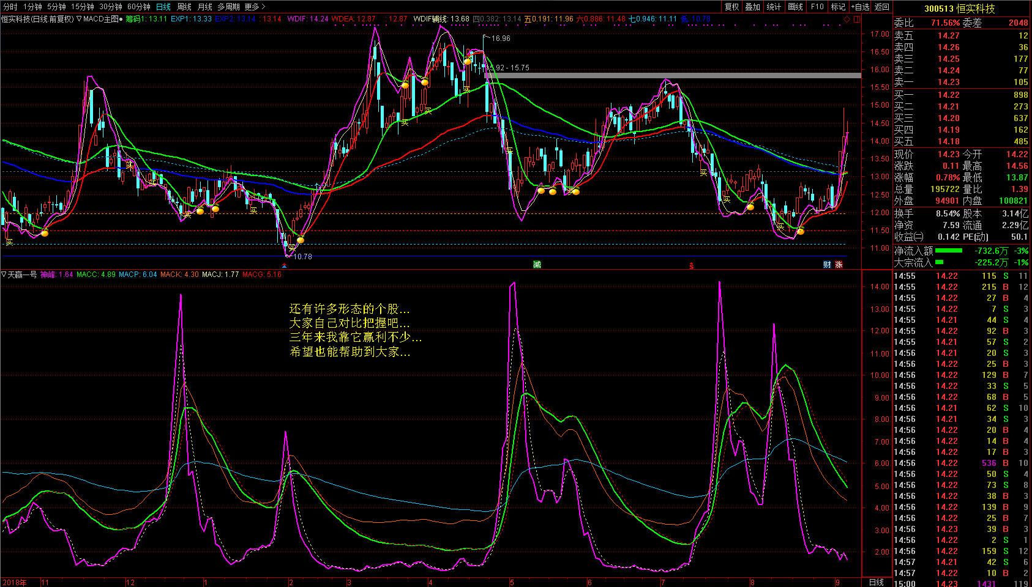Click the blue 财 financial report marker
Image resolution: width=1032 pixels, height=587 pixels.
coord(828,265)
